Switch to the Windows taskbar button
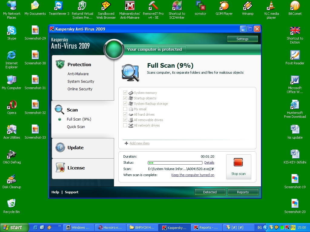 tap(78, 228)
